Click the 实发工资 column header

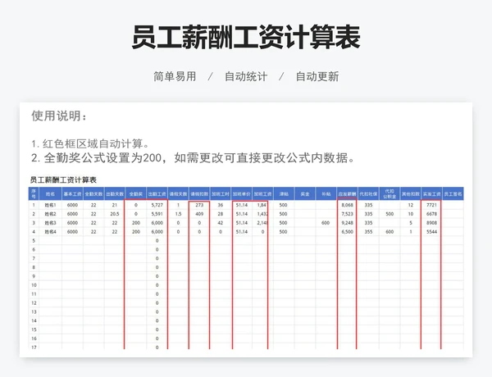tap(432, 194)
